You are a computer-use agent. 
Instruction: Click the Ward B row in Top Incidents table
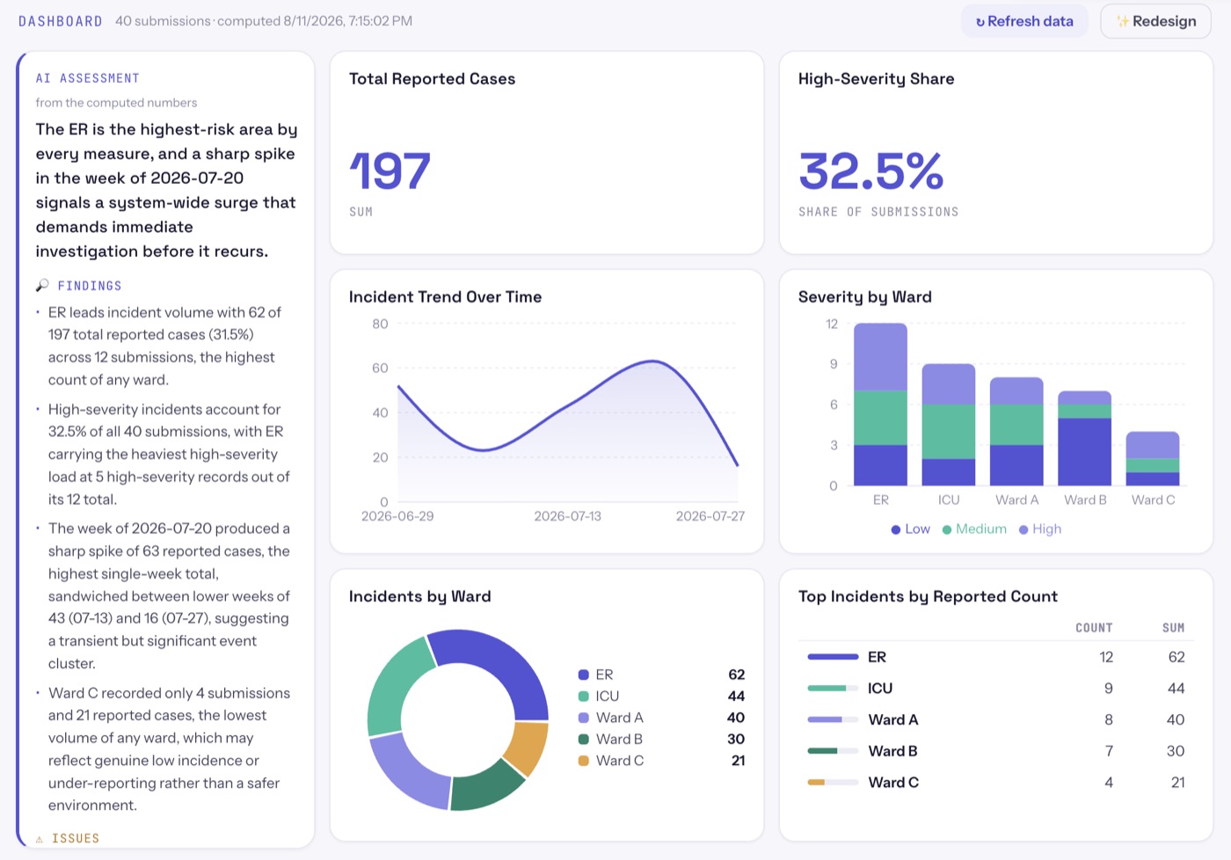[996, 751]
